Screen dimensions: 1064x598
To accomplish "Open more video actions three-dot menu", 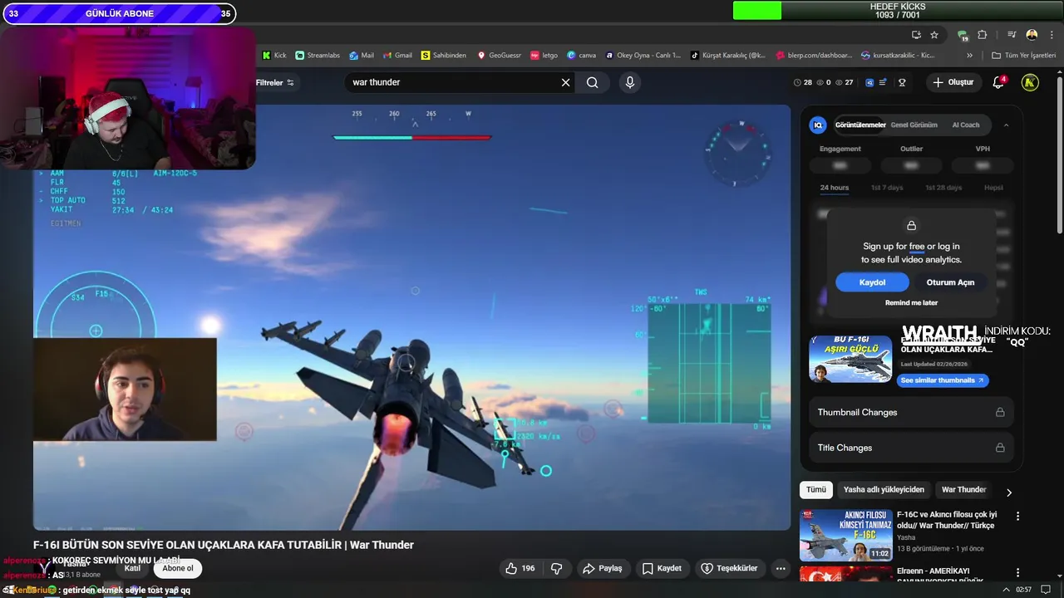I will (781, 568).
